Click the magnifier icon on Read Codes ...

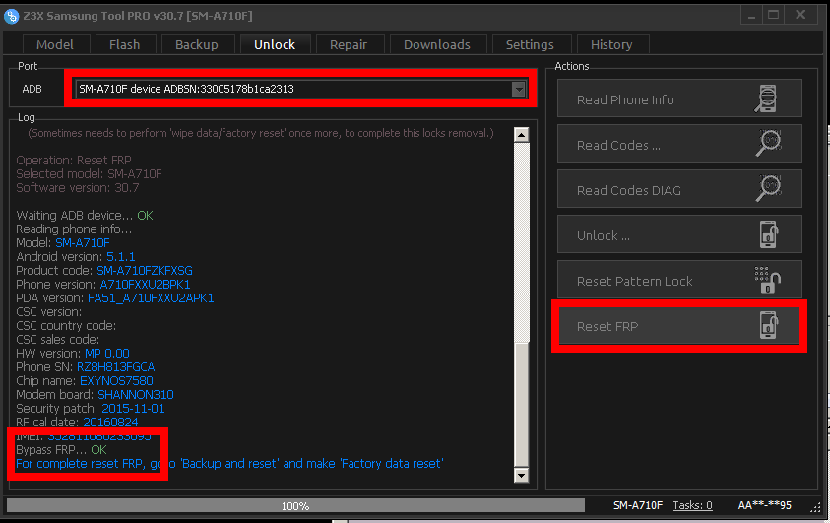769,144
